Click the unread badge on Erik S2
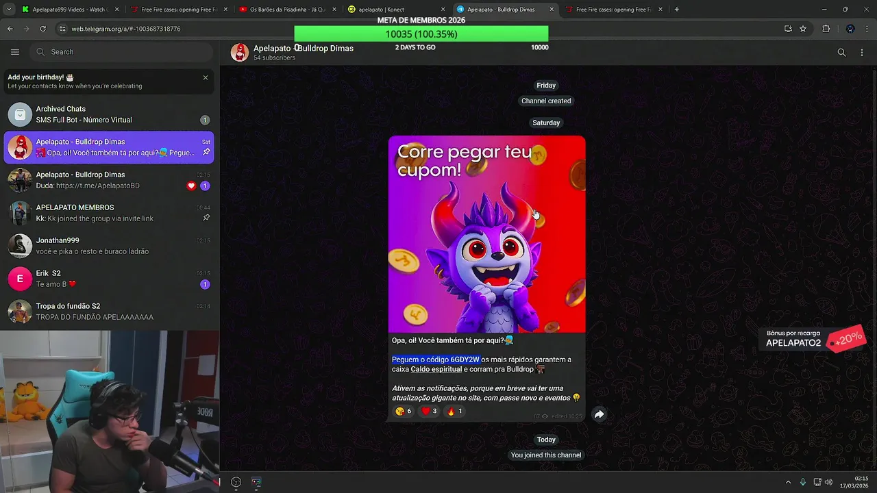877x493 pixels. pos(205,284)
